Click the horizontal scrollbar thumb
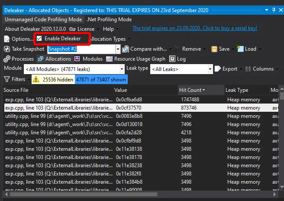 tap(83, 195)
